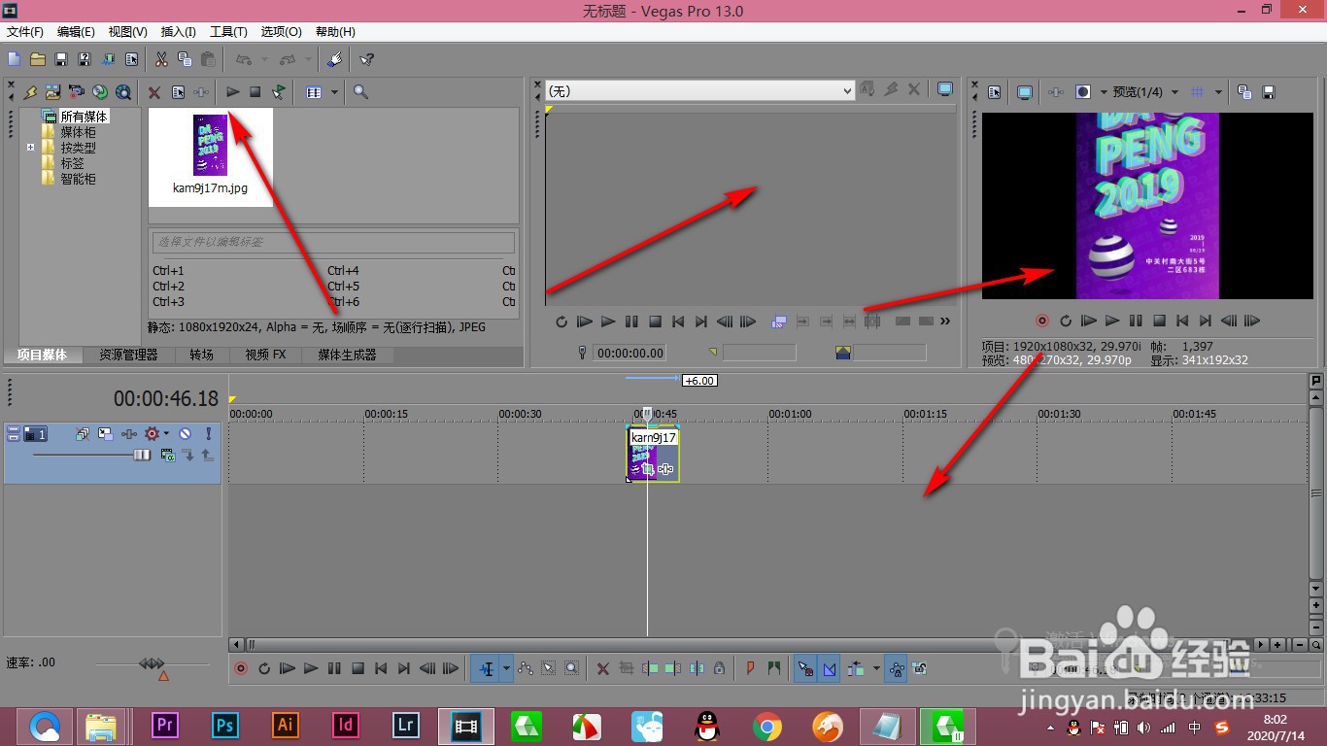The width and height of the screenshot is (1327, 746).
Task: Switch to 视频 FX tab
Action: [x=265, y=356]
